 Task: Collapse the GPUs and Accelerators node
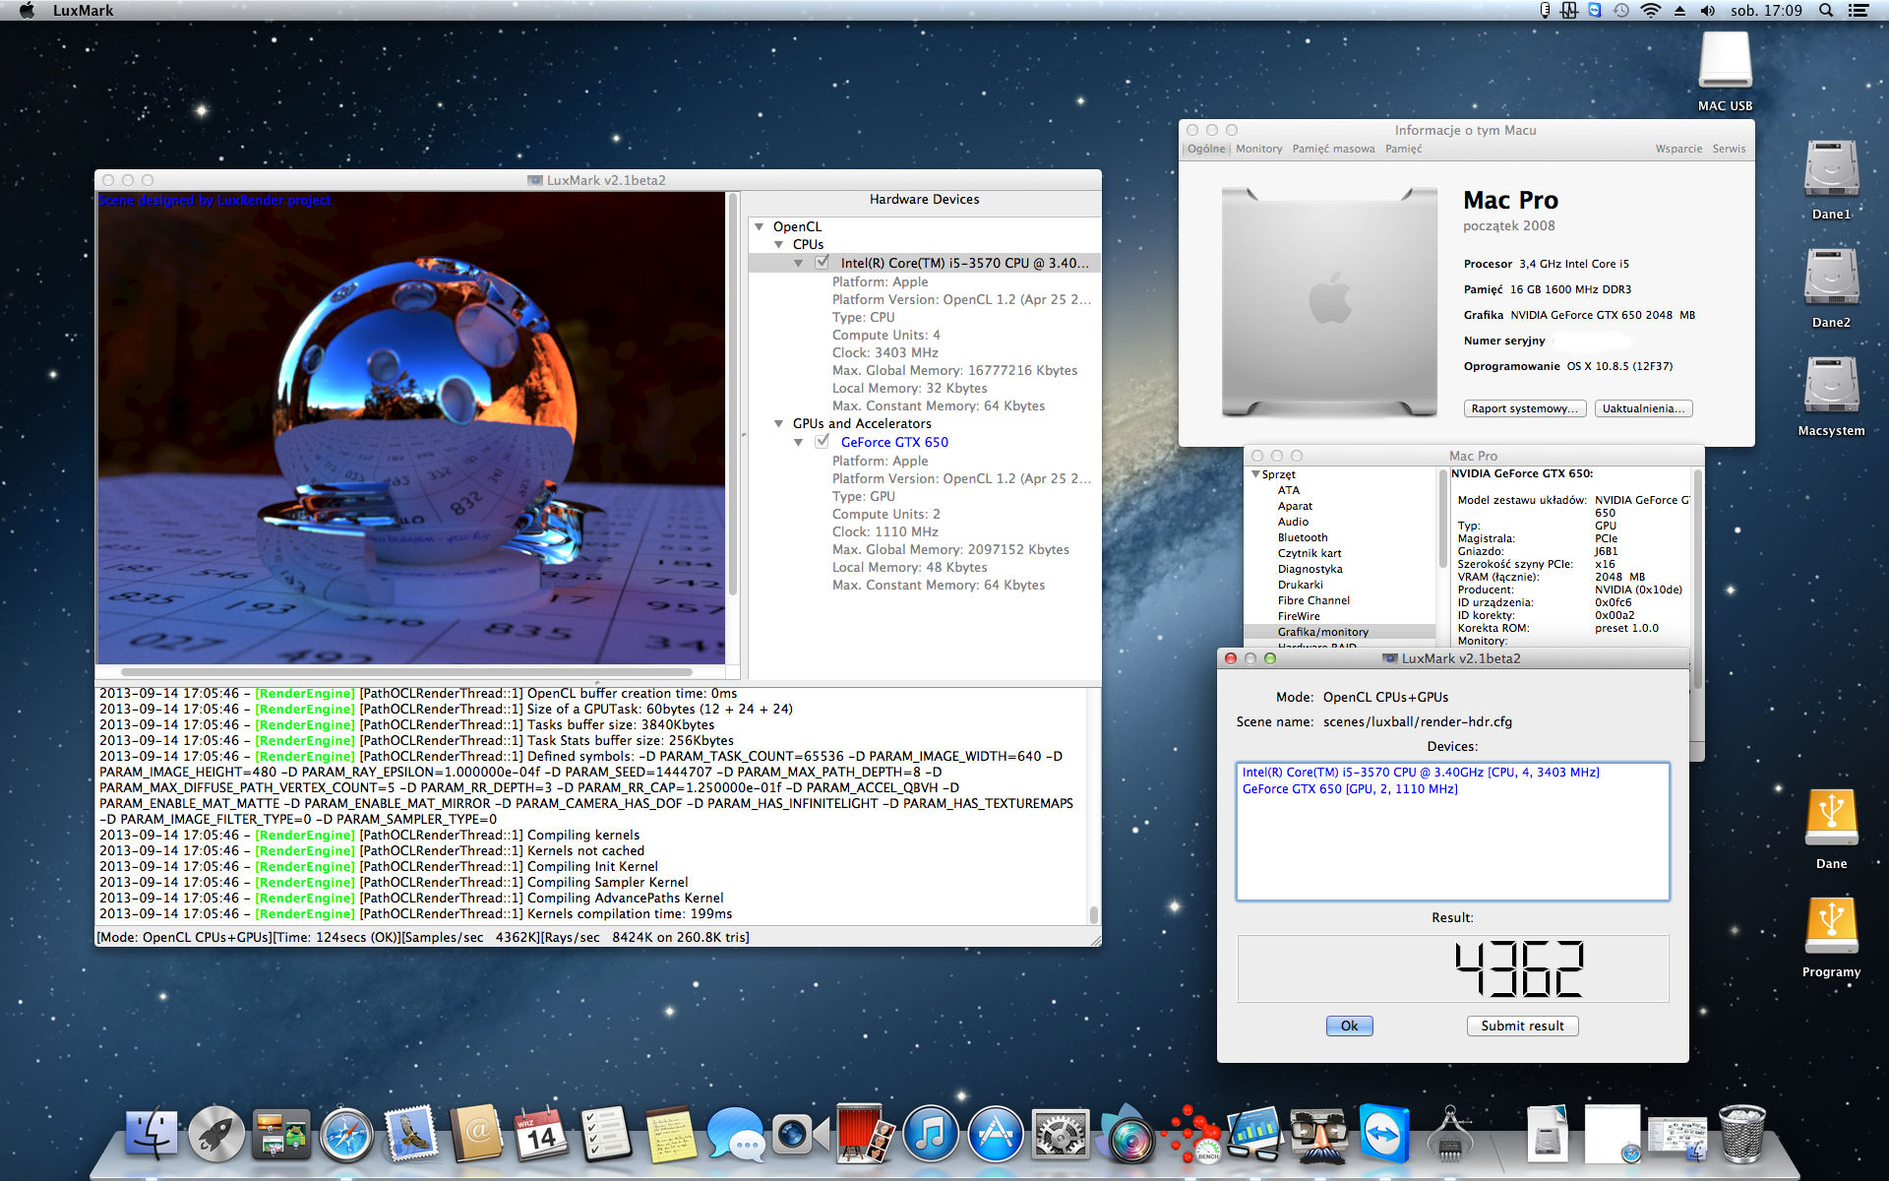[779, 423]
